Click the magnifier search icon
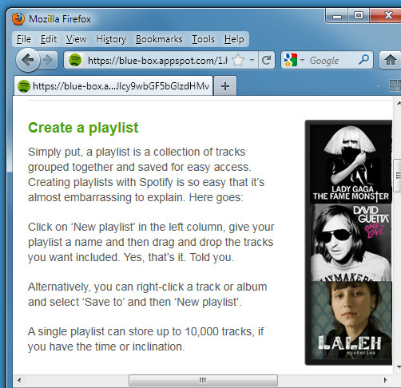 [363, 60]
